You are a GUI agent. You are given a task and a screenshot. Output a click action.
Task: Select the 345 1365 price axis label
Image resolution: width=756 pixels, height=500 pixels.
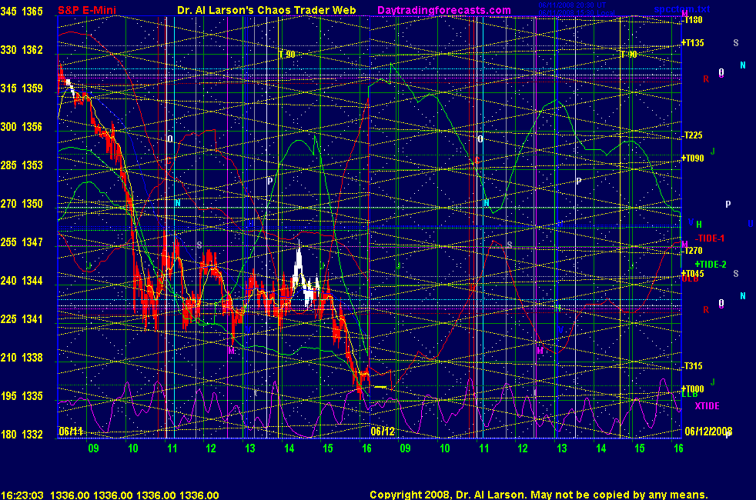22,11
